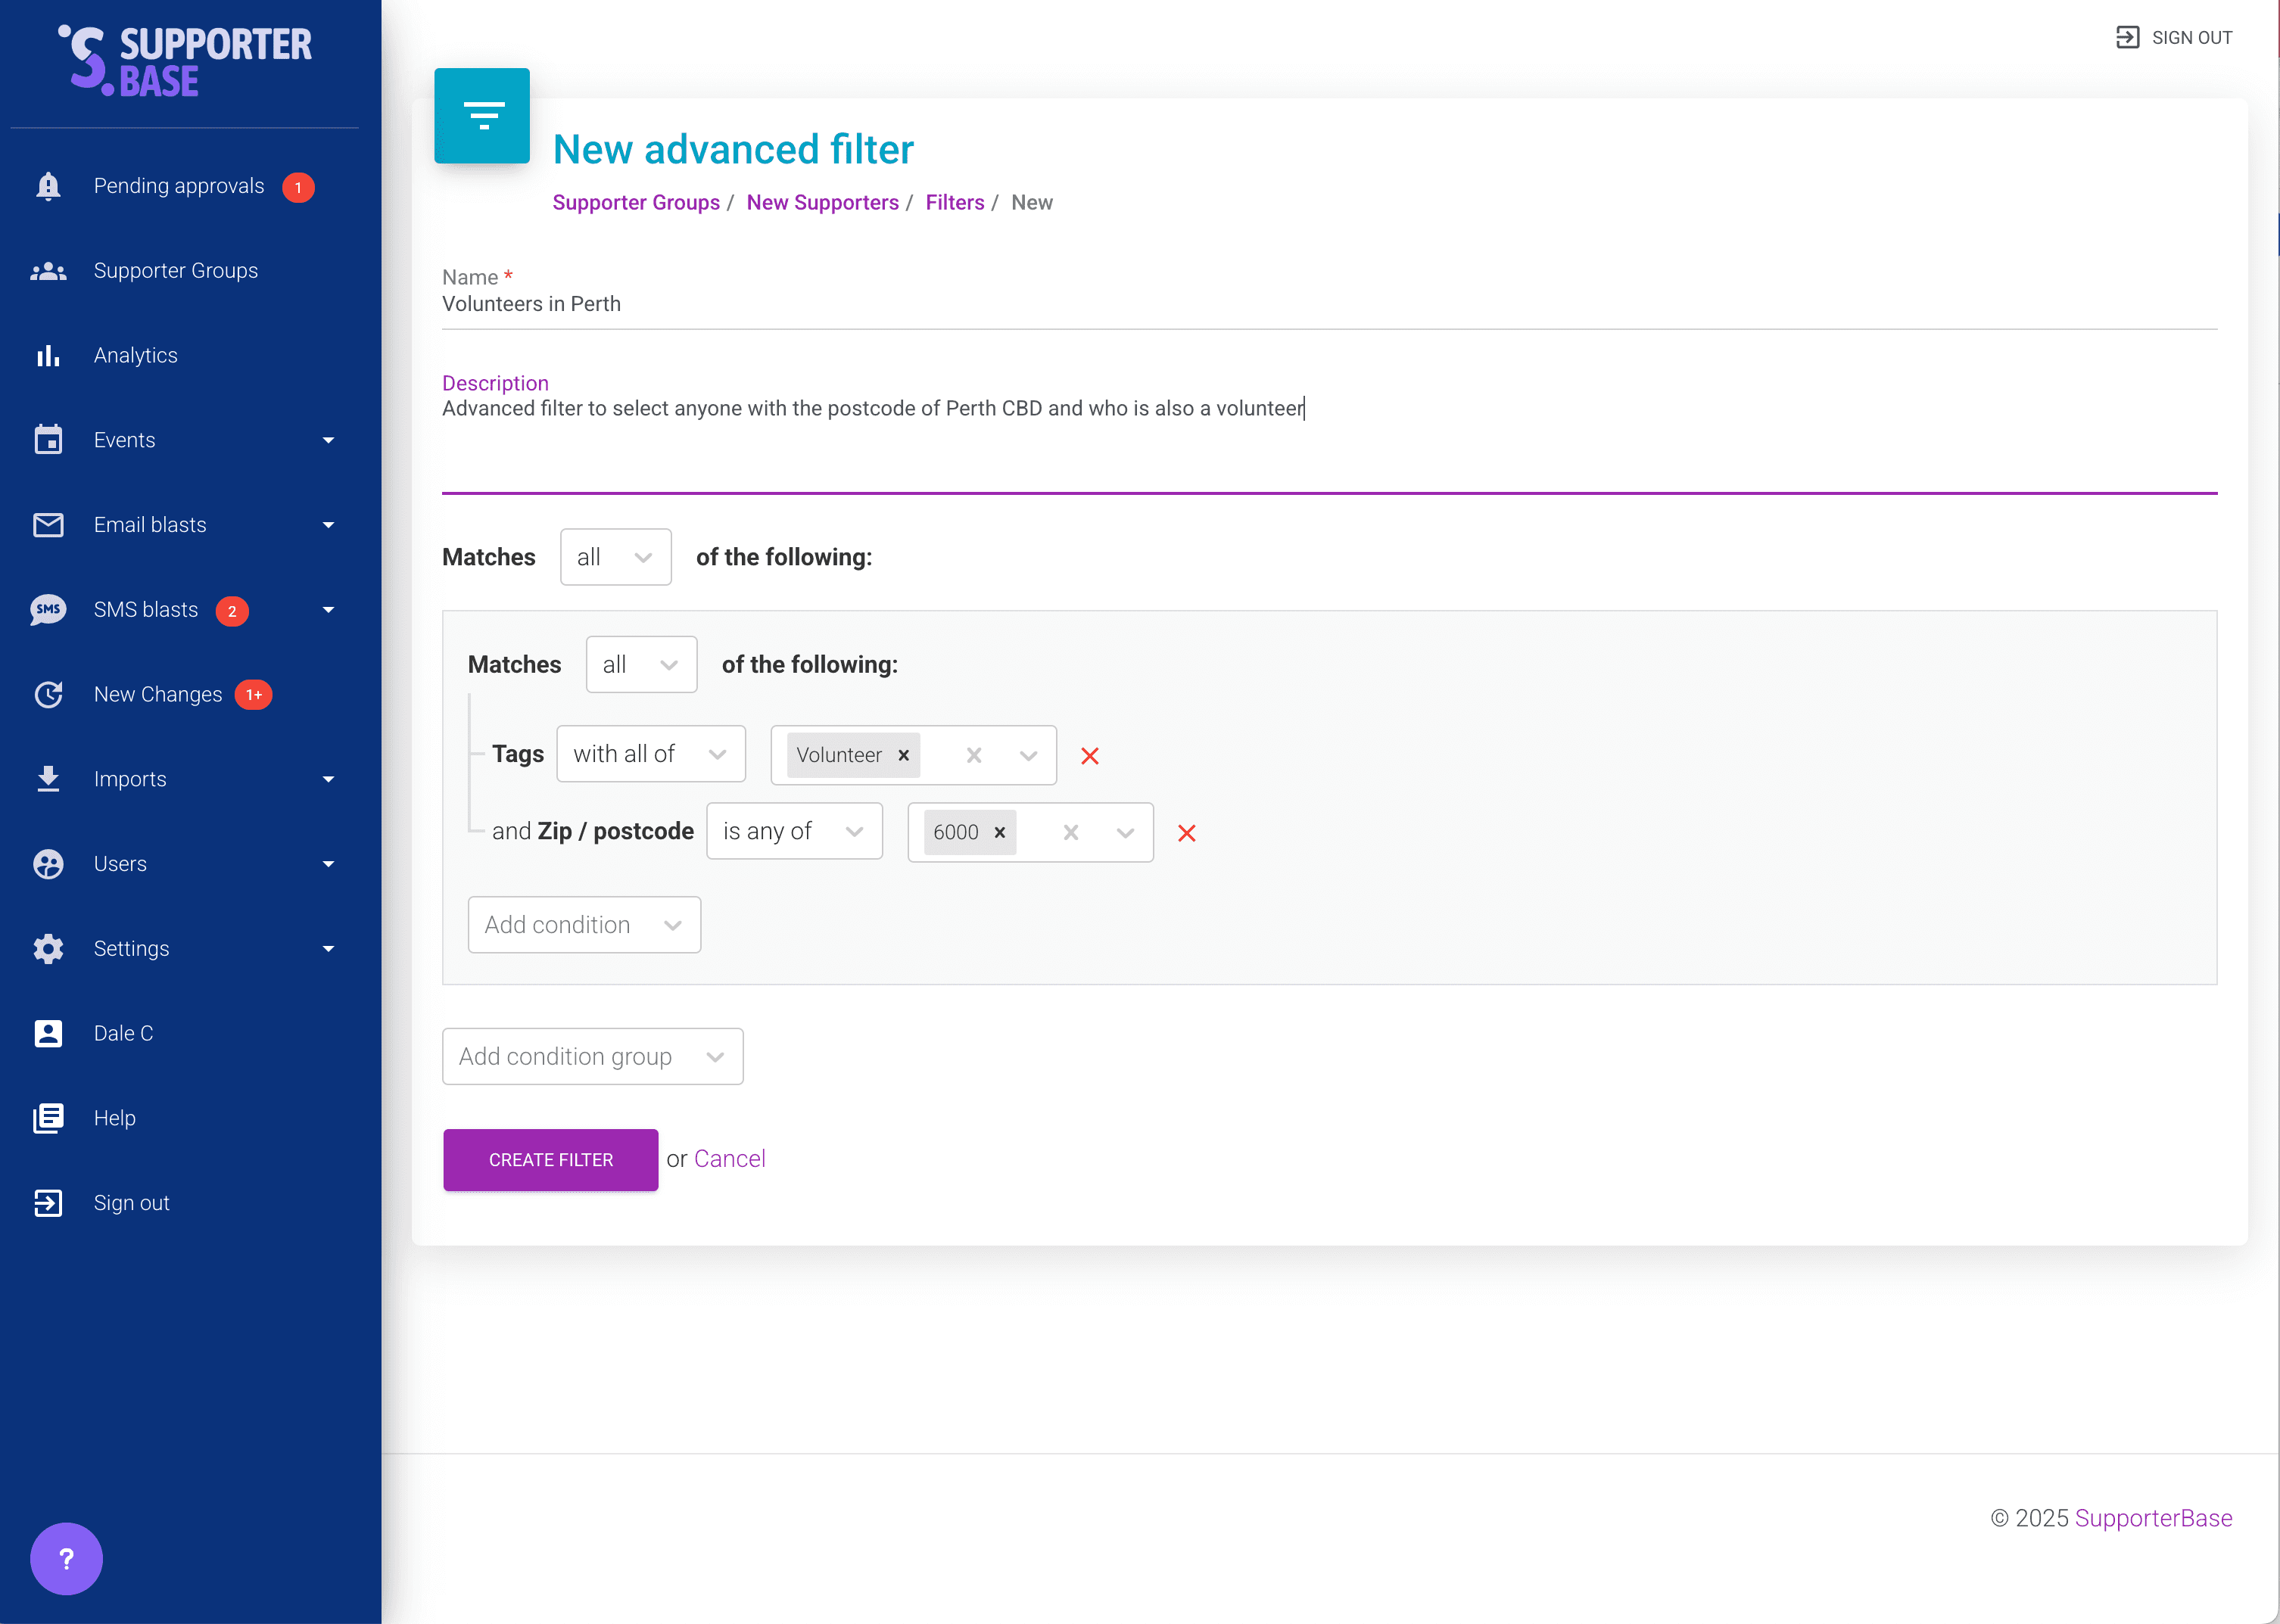Viewport: 2280px width, 1624px height.
Task: Click the teal filter icon tile
Action: click(482, 116)
